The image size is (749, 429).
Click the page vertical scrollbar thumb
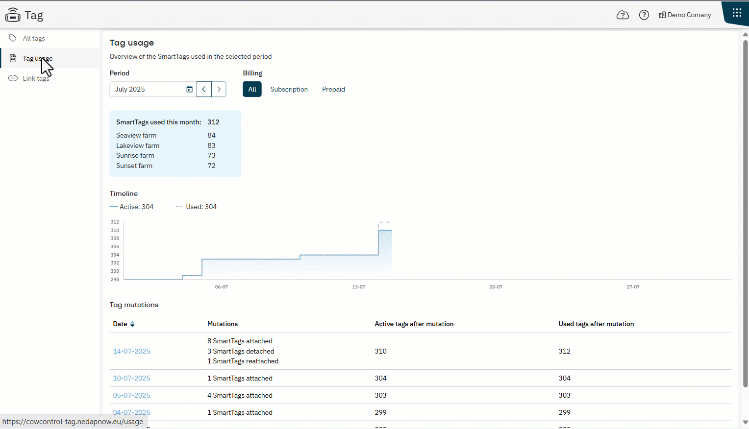(x=746, y=214)
